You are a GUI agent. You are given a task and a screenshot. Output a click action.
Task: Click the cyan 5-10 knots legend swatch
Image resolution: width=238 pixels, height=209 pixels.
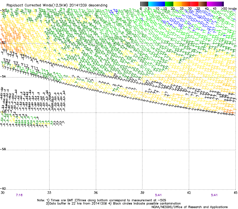coord(152,4)
